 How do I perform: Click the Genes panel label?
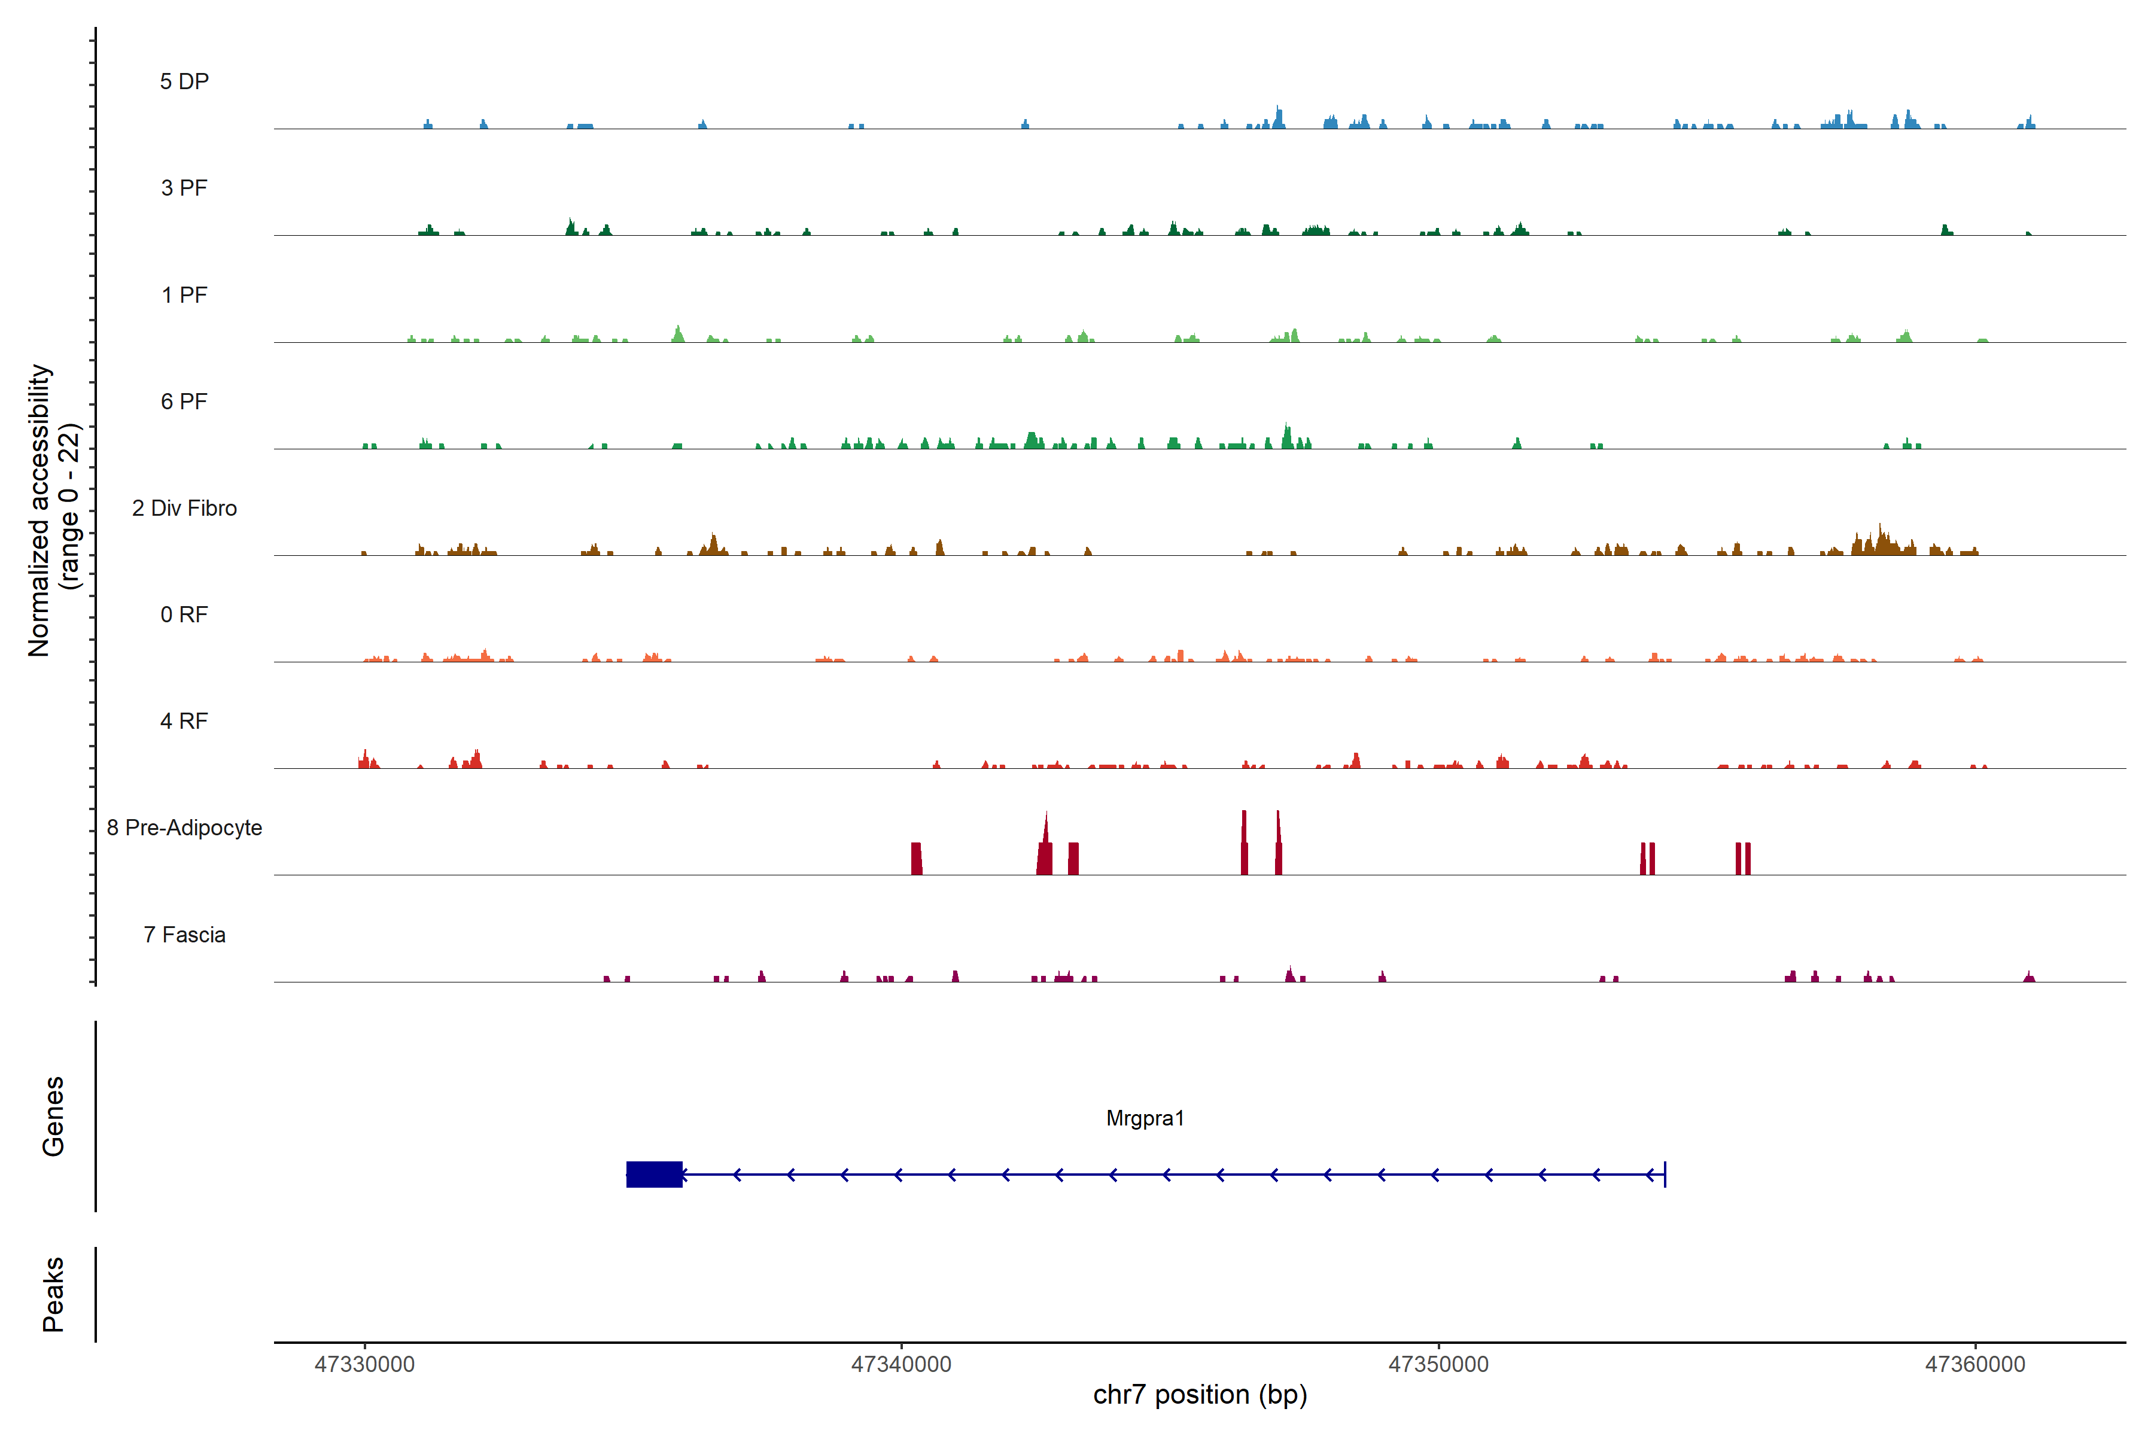click(x=53, y=1115)
